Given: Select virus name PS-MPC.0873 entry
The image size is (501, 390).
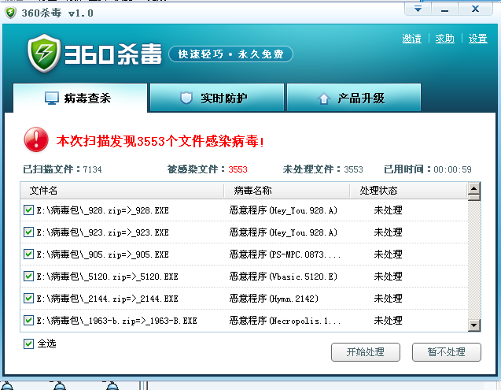Looking at the screenshot, I should [x=285, y=254].
